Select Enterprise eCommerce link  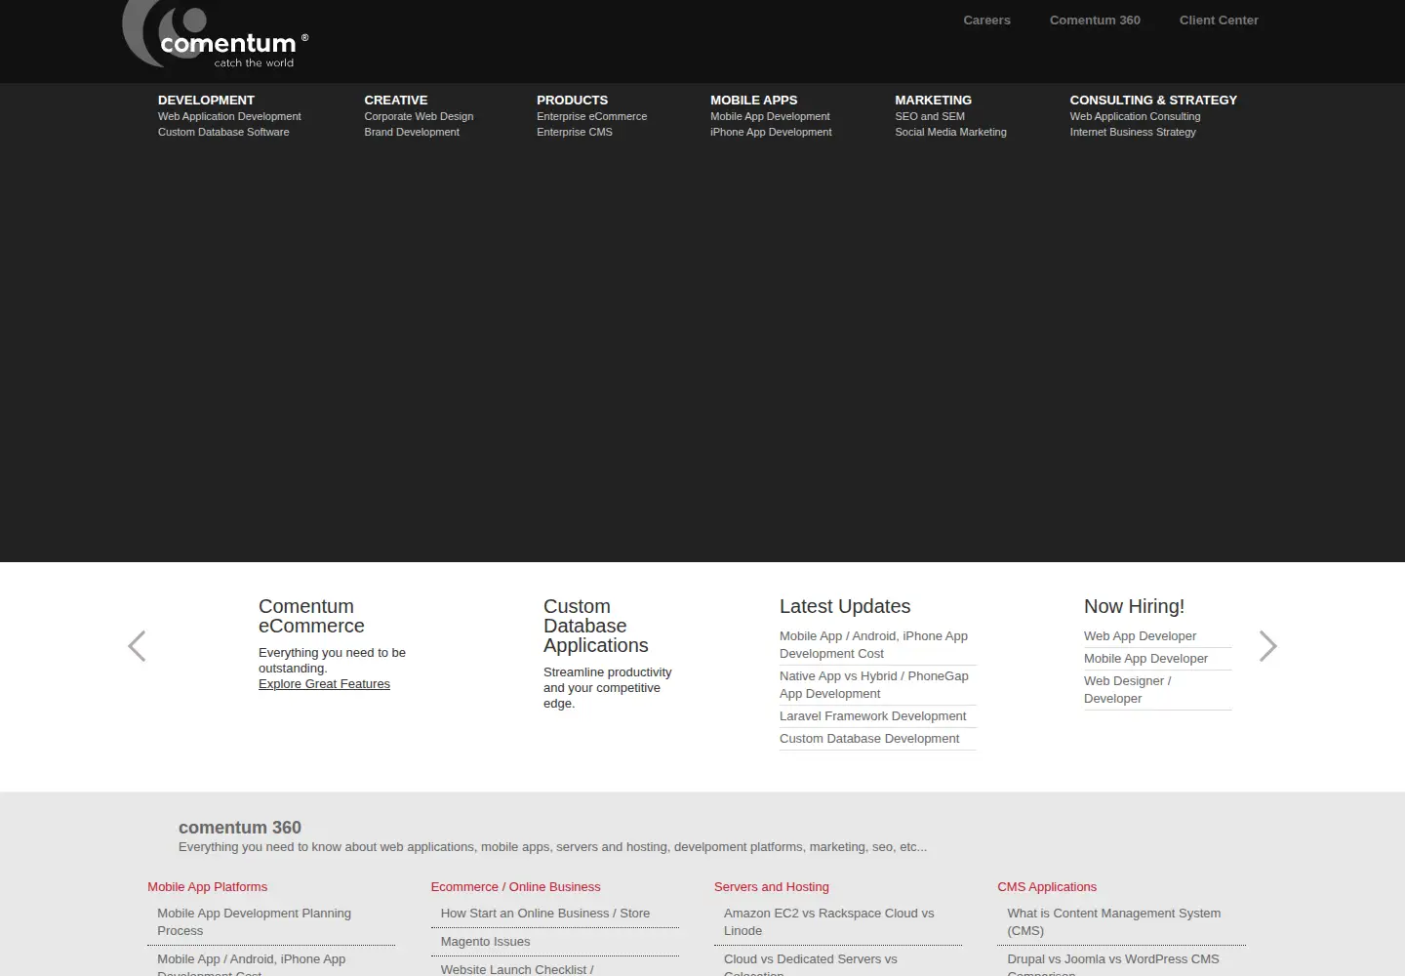[591, 116]
